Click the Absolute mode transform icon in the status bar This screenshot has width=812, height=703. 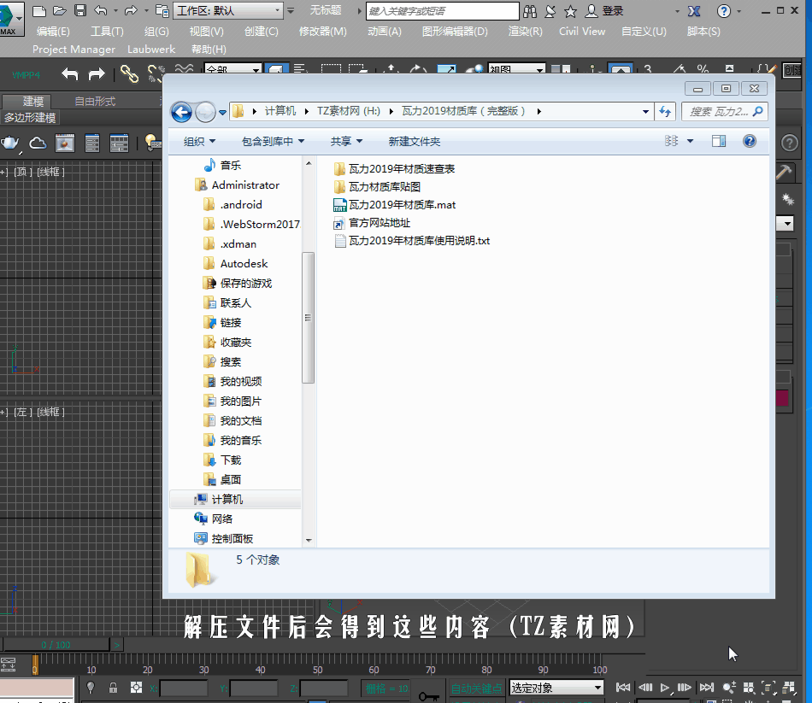136,687
